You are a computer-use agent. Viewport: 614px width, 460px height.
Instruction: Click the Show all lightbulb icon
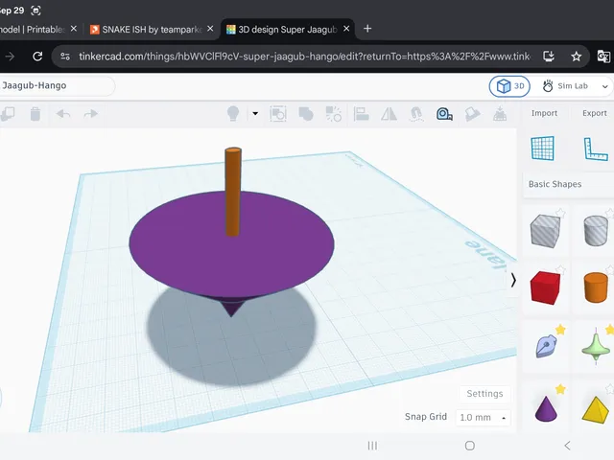pos(233,114)
